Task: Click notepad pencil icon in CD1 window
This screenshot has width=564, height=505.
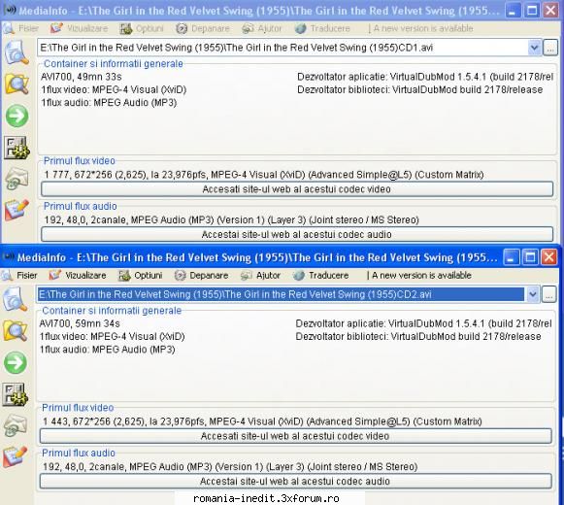Action: [17, 210]
